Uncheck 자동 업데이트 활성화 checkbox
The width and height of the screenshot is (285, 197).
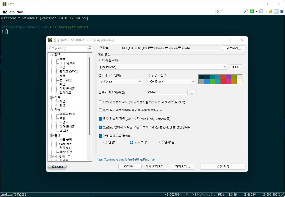(100, 136)
